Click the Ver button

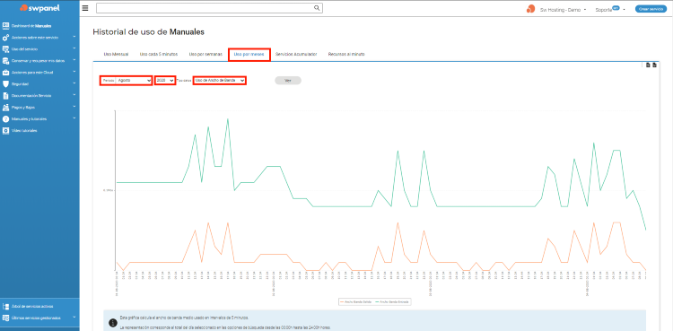288,80
